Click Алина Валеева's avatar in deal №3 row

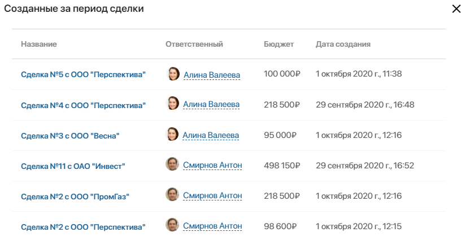coord(172,134)
